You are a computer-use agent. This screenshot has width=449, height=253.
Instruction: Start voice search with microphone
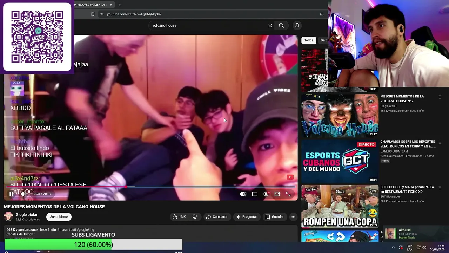tap(297, 25)
